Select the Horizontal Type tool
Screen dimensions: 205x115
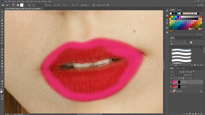point(2,70)
